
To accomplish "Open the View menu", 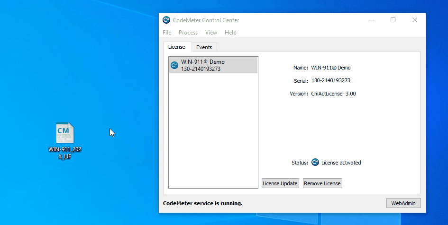I will [211, 33].
